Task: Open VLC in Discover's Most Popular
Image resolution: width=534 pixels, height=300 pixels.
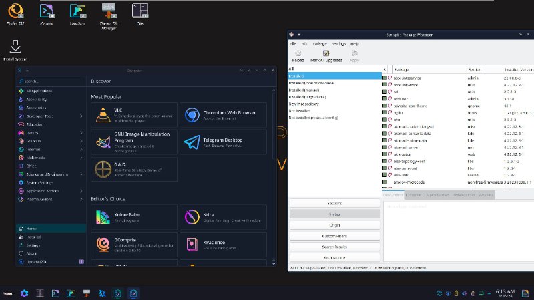Action: [x=134, y=115]
